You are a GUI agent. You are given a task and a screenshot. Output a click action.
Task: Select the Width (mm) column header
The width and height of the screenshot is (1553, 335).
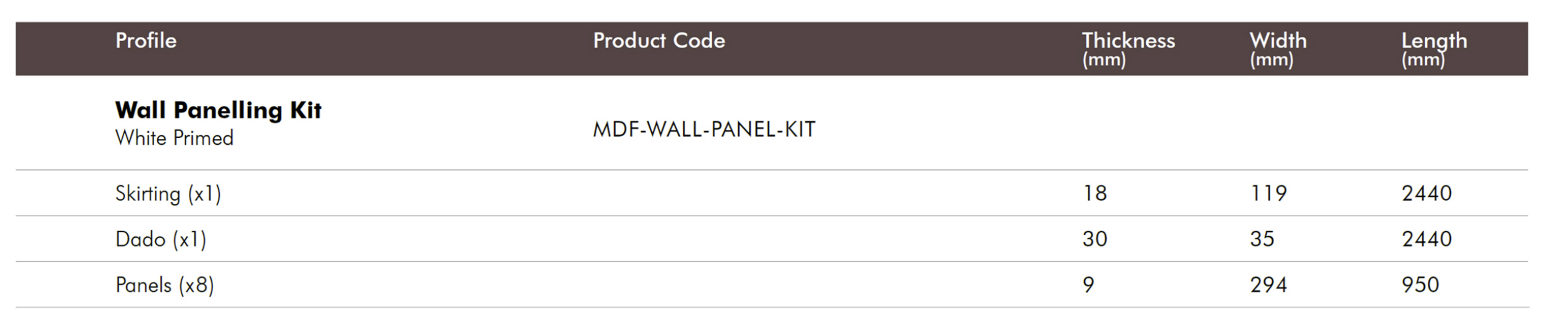pyautogui.click(x=1278, y=48)
